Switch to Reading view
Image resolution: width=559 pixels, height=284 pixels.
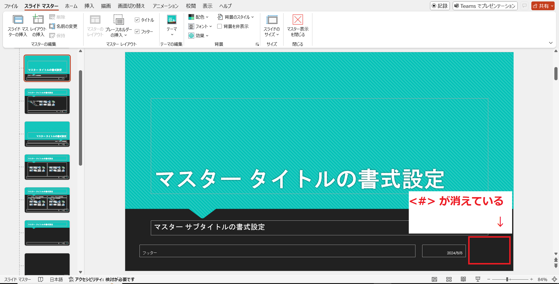pos(463,279)
